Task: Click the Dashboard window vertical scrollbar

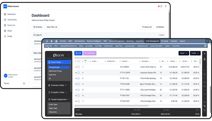Action: [x=169, y=25]
